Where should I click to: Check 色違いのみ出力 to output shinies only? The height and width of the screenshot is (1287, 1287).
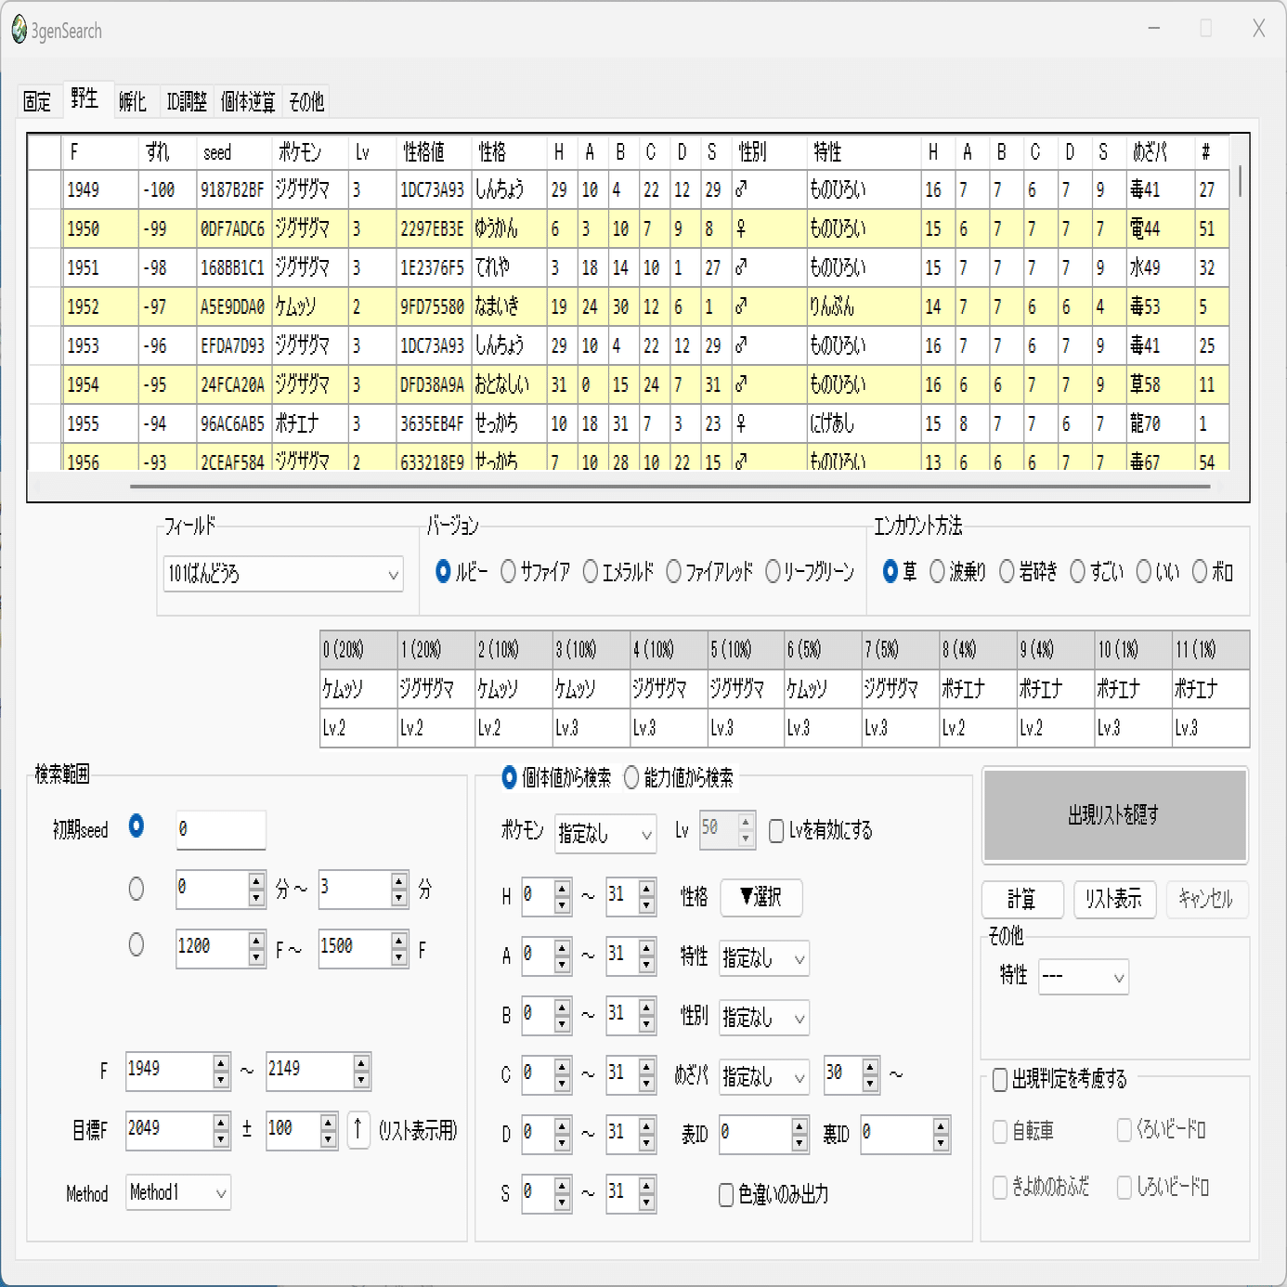(726, 1196)
